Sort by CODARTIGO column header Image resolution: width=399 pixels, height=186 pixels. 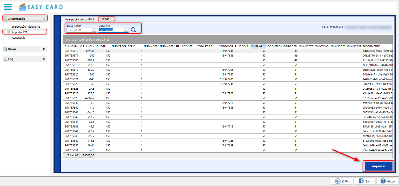[x=207, y=46]
